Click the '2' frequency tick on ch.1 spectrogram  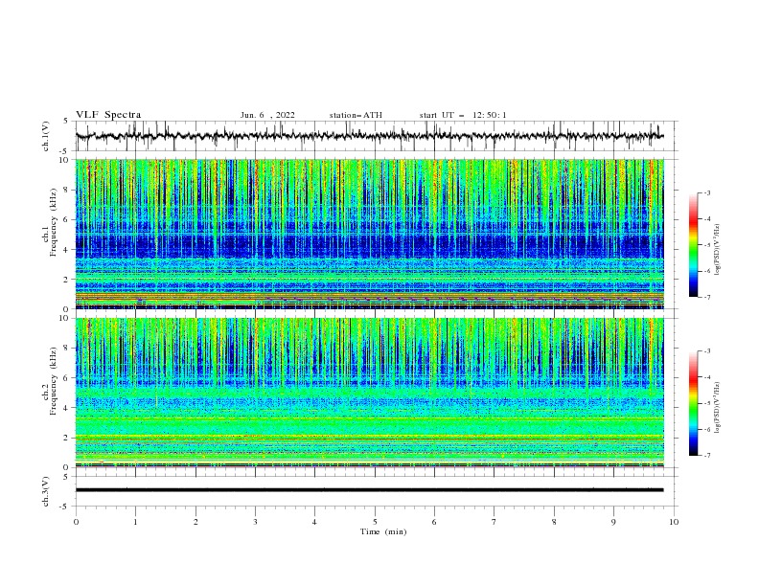[67, 280]
